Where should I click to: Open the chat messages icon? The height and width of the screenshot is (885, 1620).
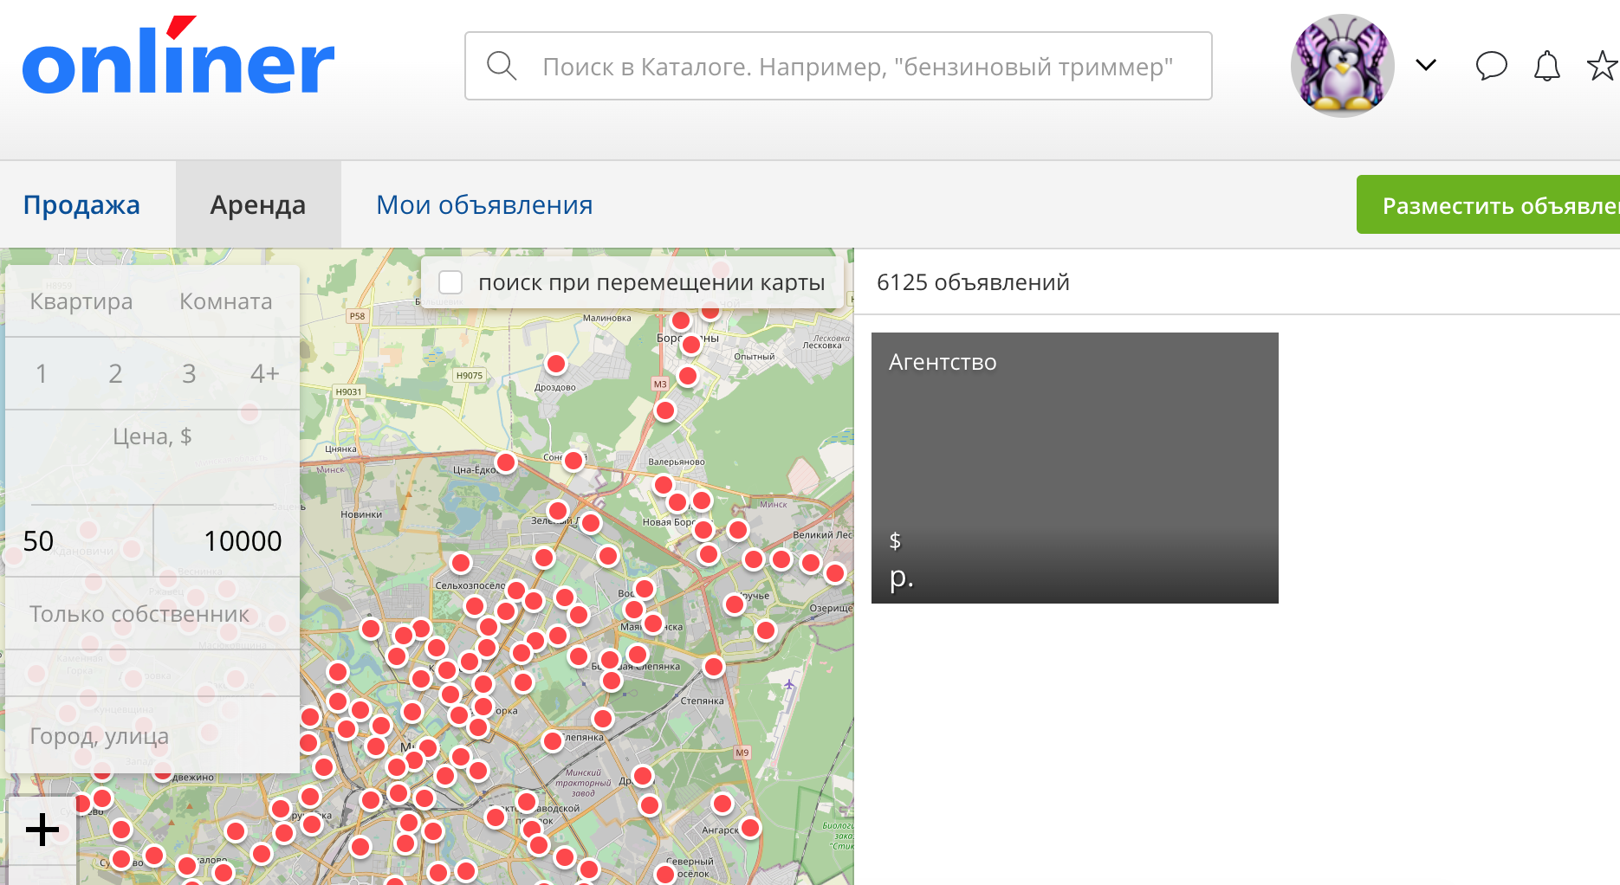click(x=1491, y=66)
